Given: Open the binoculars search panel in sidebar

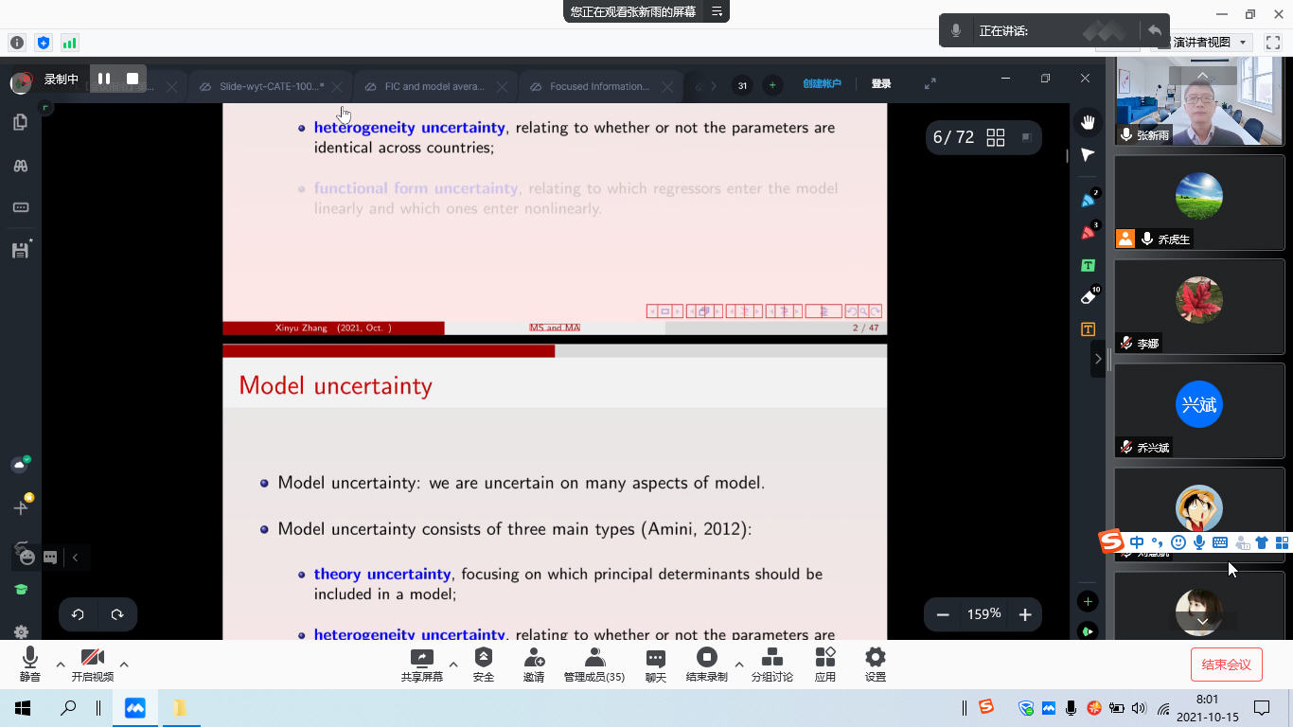Looking at the screenshot, I should click(20, 166).
